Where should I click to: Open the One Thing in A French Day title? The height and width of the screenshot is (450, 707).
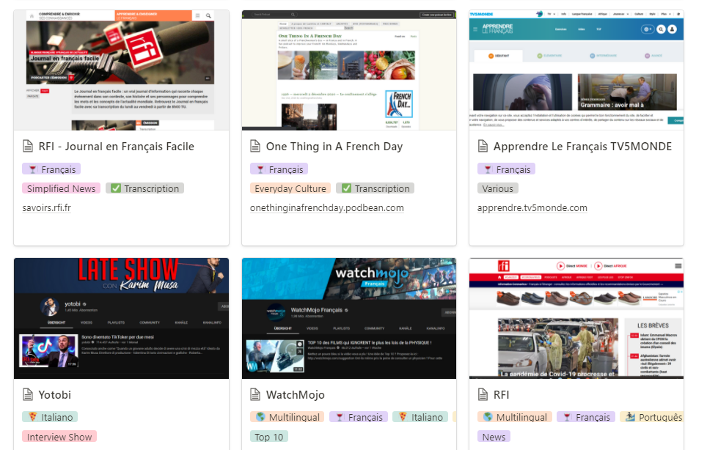(334, 147)
